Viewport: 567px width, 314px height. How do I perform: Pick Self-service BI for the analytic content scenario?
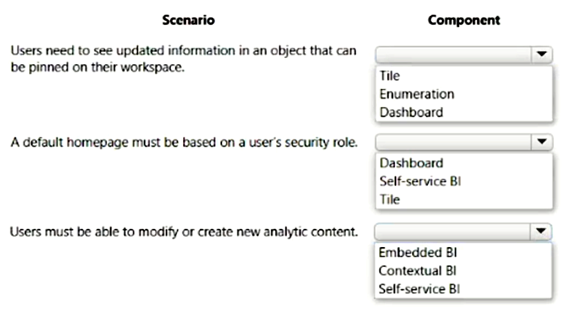click(x=419, y=288)
